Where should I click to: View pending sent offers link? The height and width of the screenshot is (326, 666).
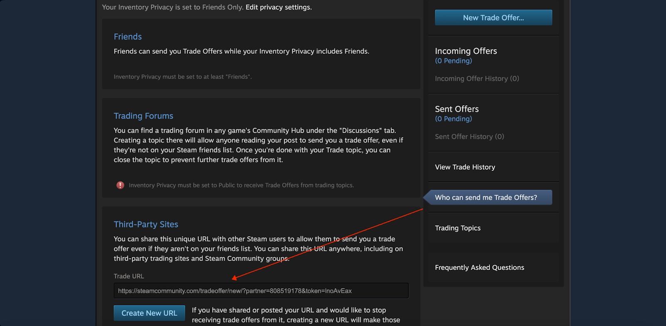pos(453,119)
